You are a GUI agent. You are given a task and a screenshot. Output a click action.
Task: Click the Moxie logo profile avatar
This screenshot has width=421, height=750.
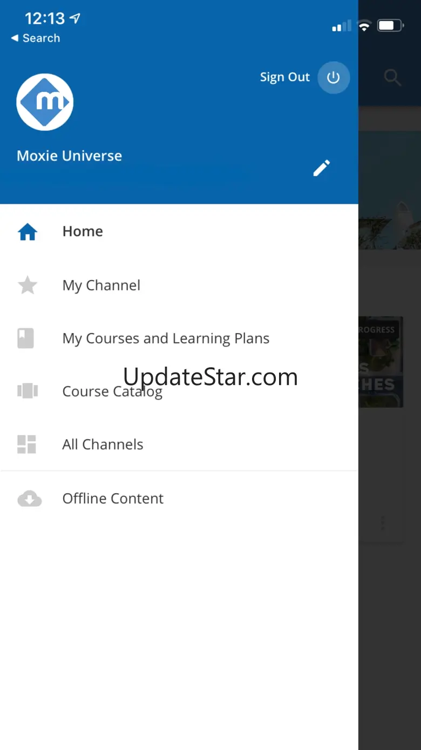click(x=45, y=102)
